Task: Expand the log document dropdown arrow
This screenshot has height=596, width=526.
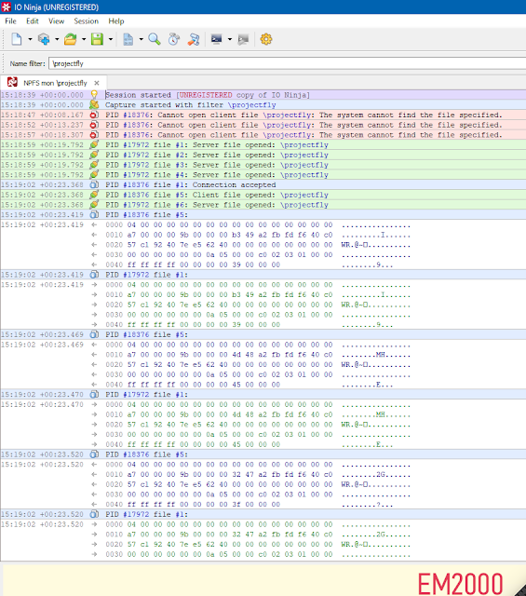Action: [141, 39]
